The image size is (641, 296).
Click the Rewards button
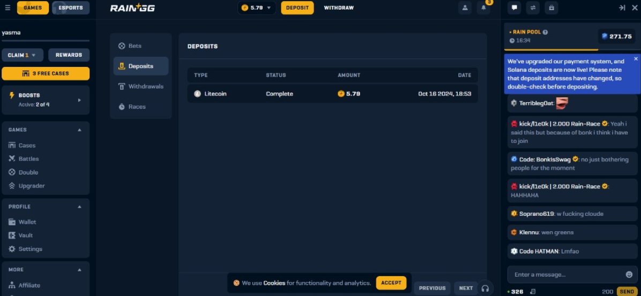click(x=69, y=55)
